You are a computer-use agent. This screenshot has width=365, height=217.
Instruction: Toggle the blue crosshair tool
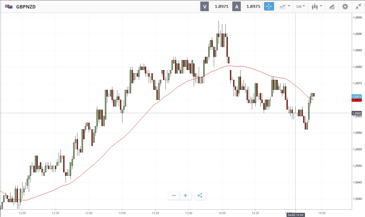(x=269, y=7)
